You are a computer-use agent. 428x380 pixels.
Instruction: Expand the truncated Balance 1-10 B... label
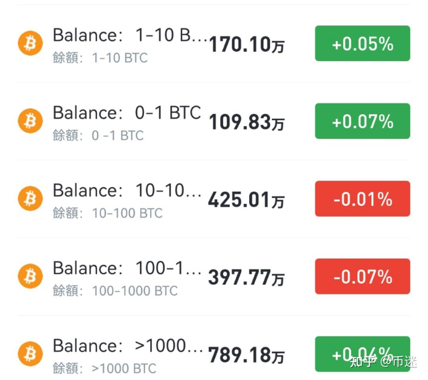(127, 35)
